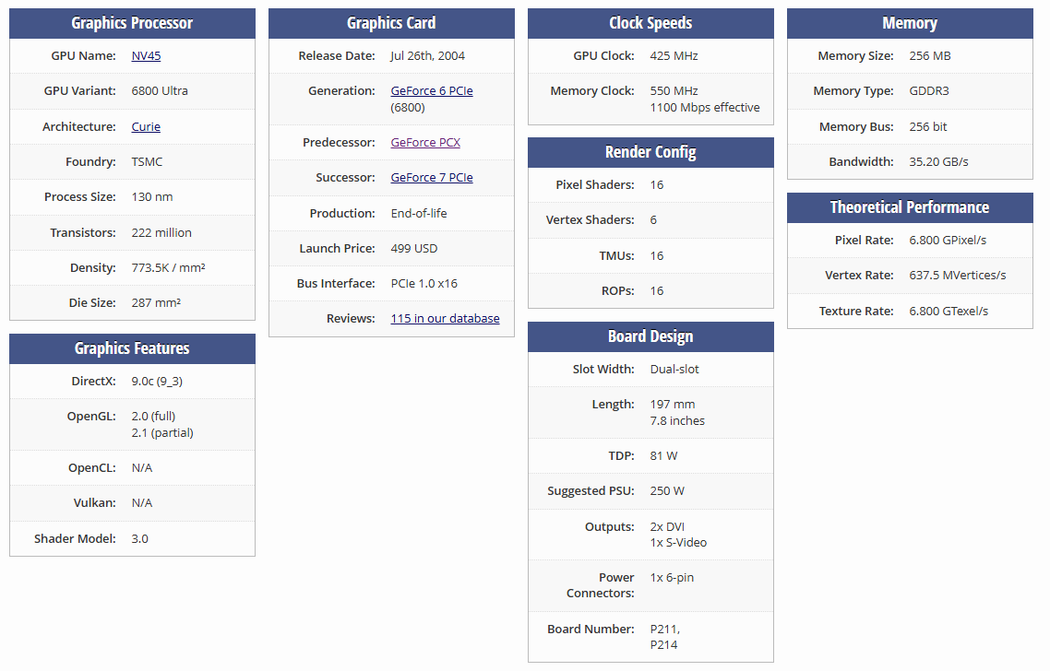The width and height of the screenshot is (1050, 671).
Task: Select the 'Dual-slot' slot width value
Action: pos(675,370)
